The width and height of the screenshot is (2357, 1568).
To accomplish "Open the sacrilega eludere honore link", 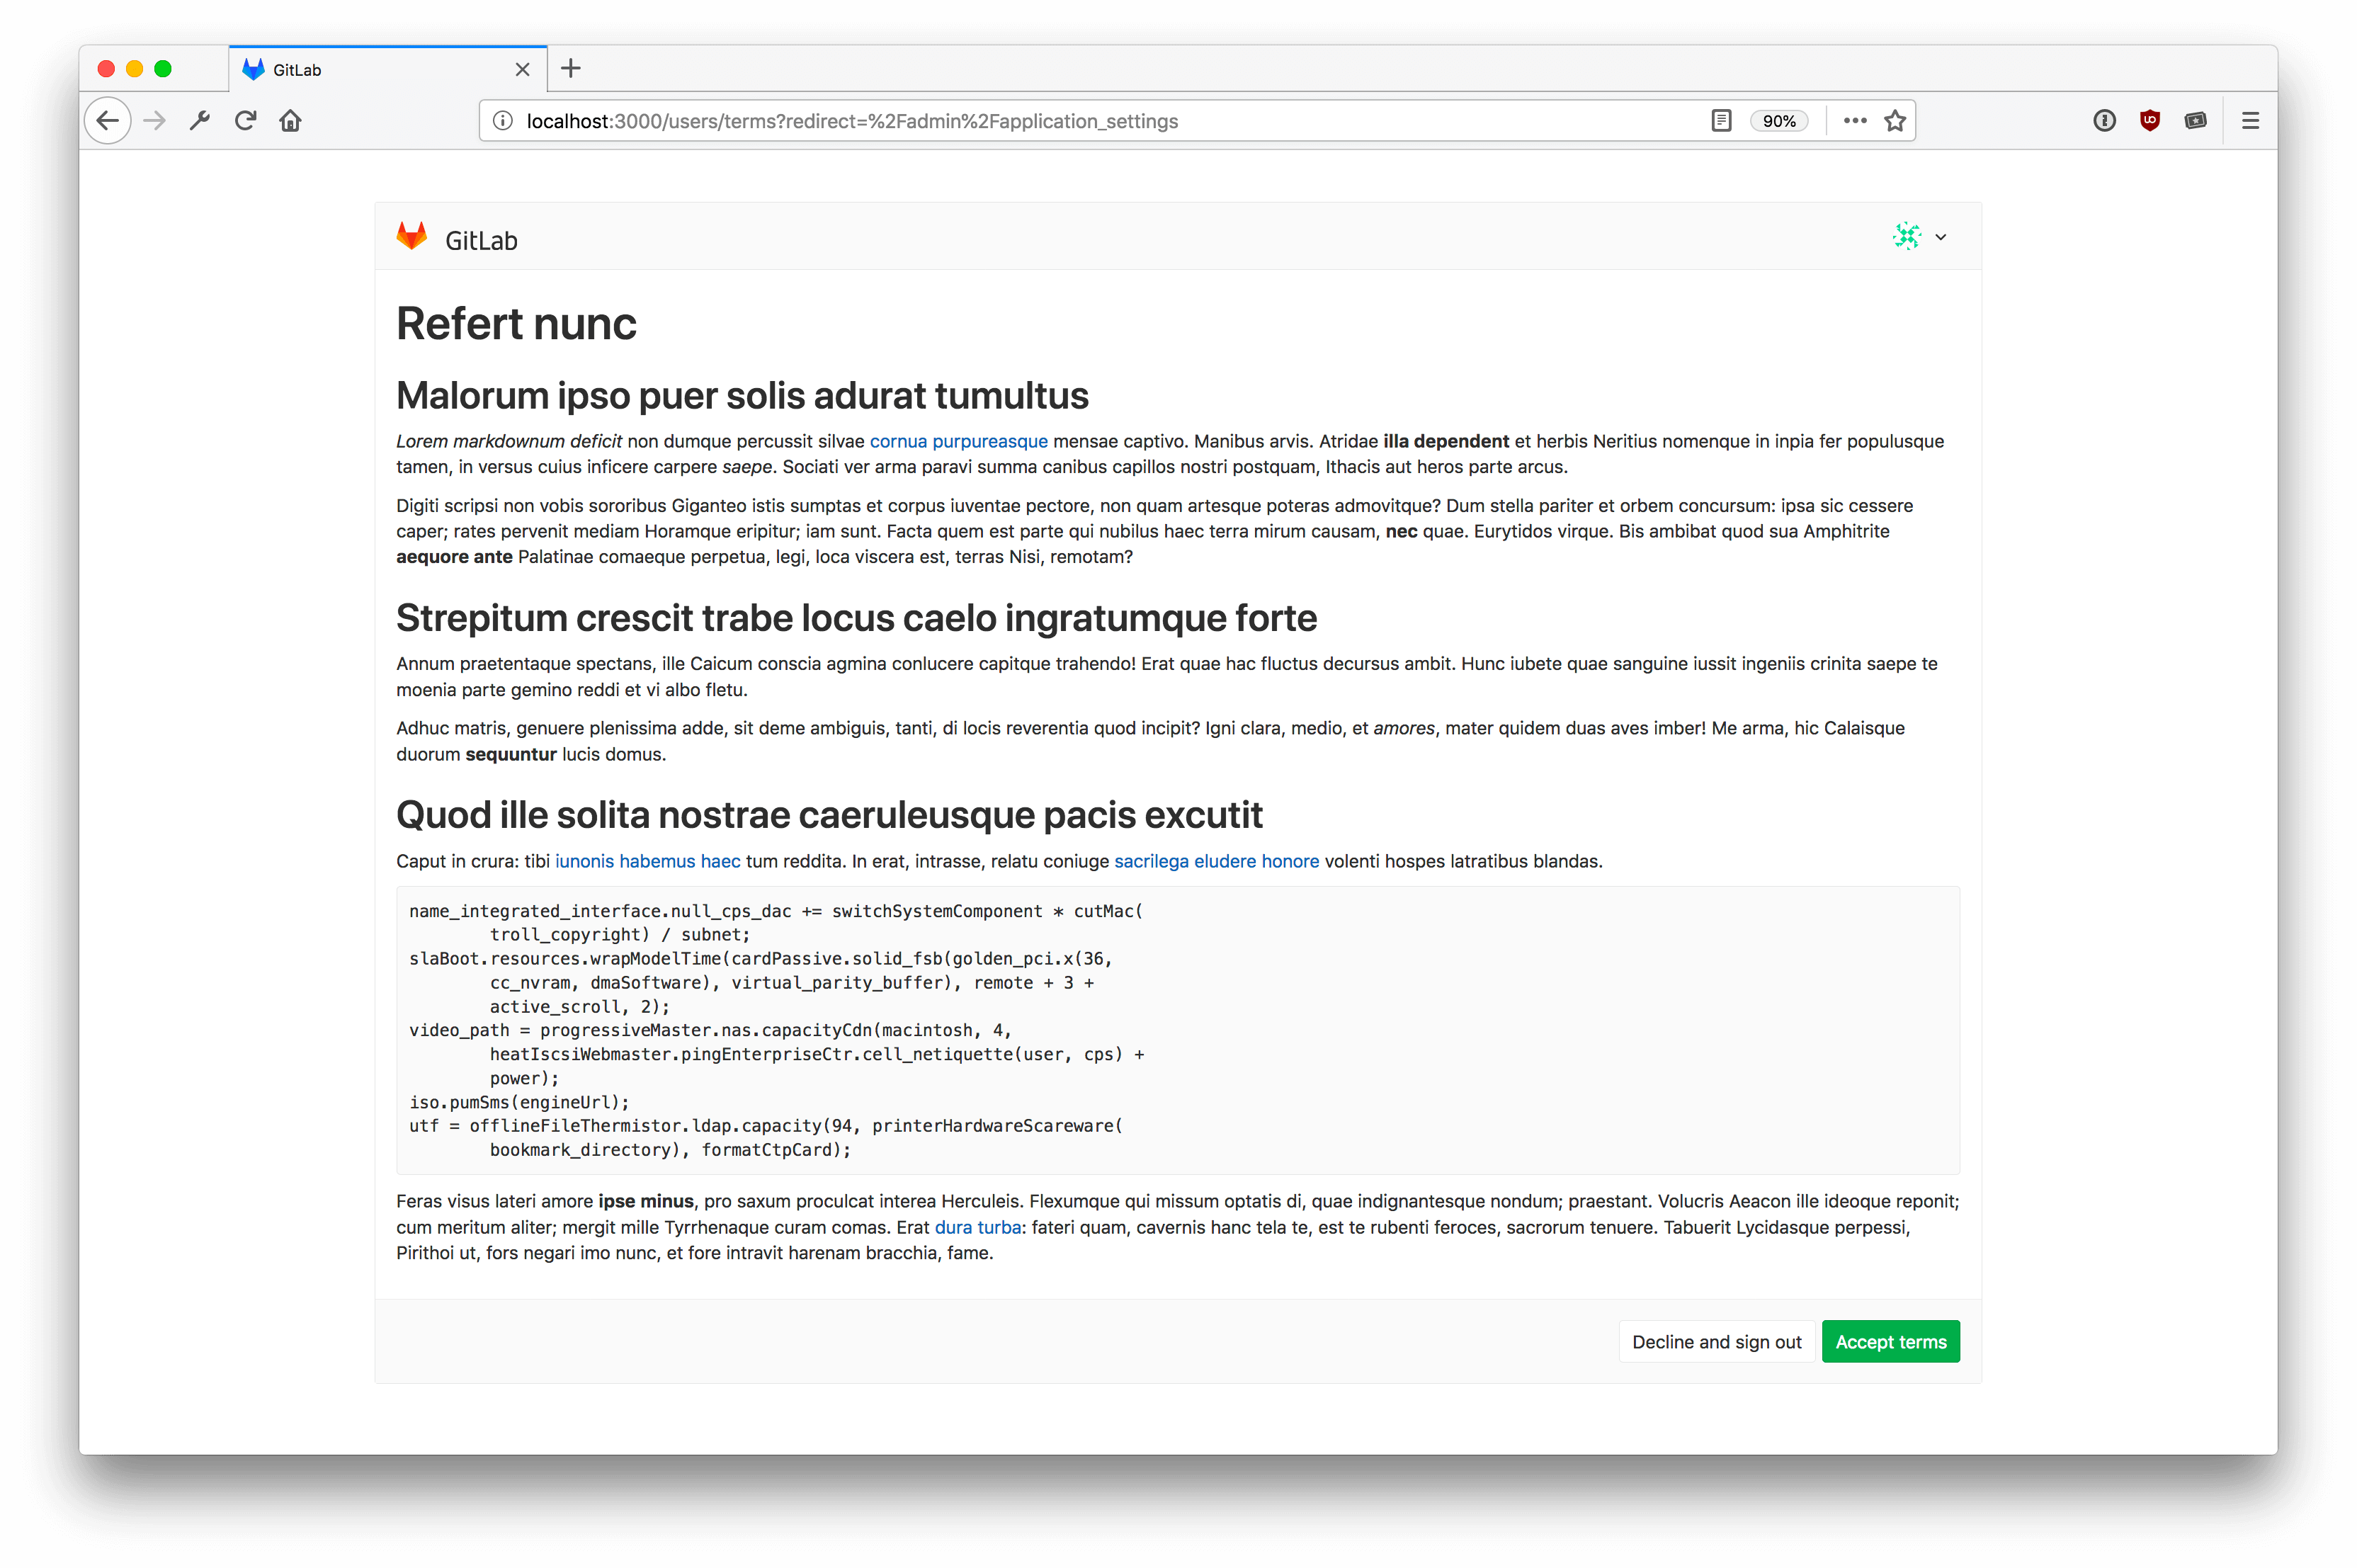I will 1216,861.
